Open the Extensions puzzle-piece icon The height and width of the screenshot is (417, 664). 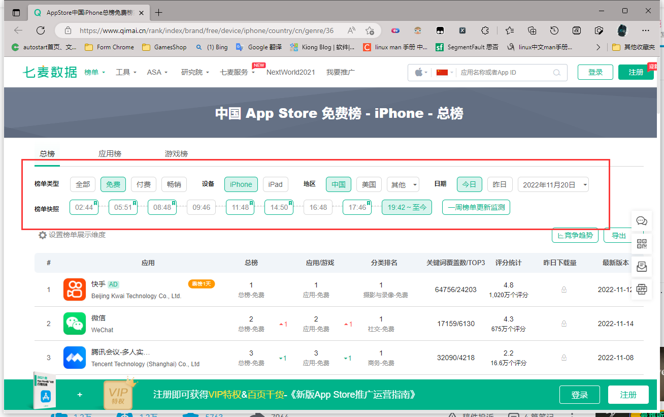[485, 30]
